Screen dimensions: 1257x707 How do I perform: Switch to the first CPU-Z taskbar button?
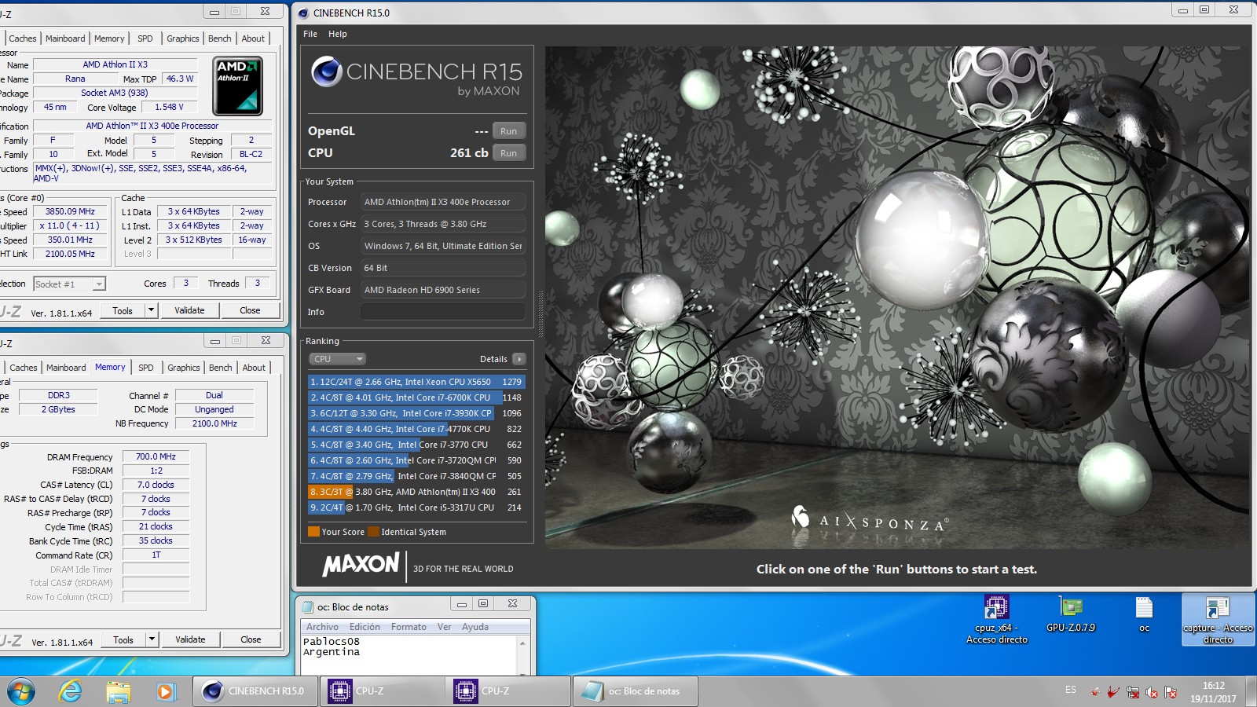coord(382,691)
